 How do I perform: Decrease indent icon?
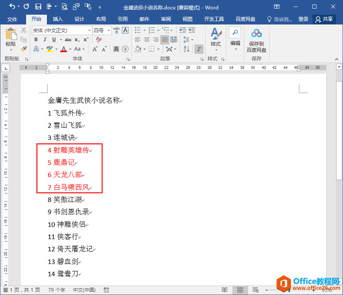[x=182, y=30]
